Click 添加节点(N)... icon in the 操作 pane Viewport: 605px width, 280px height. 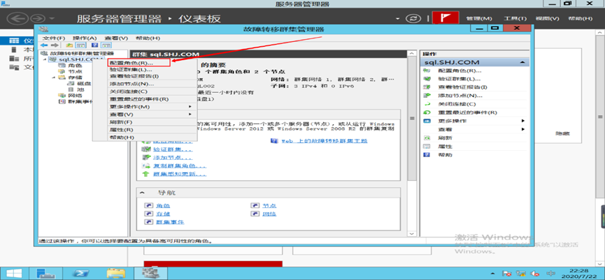point(427,96)
